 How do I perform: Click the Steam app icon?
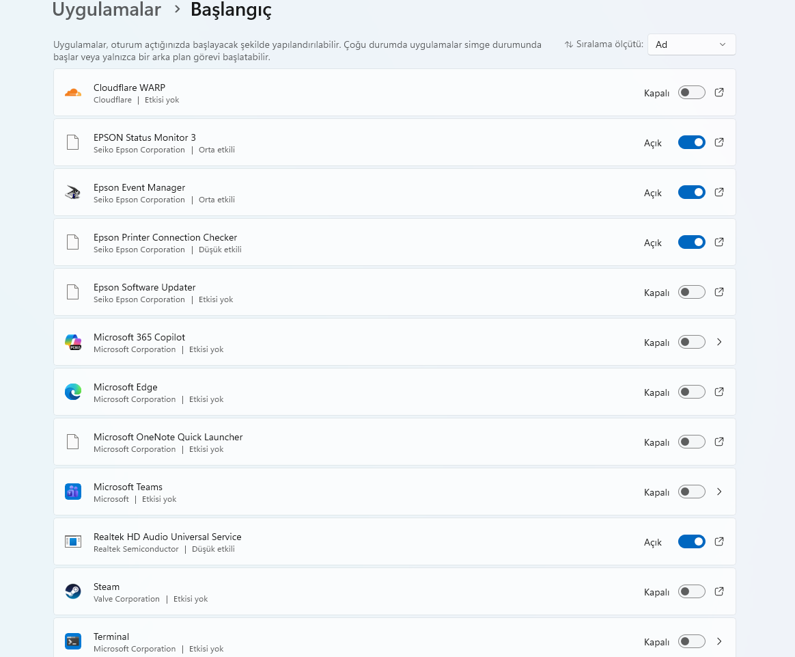point(73,591)
